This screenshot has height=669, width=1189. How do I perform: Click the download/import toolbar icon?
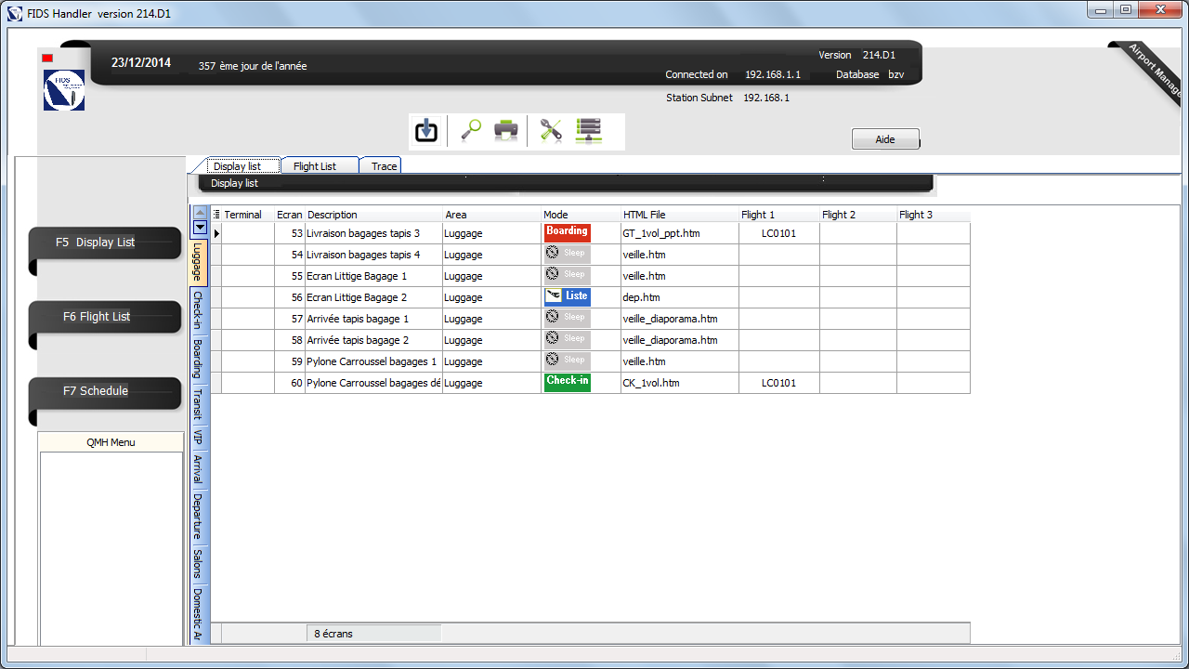[x=426, y=131]
